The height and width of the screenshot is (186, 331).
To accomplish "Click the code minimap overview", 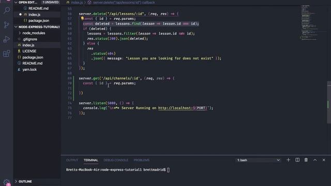I will [309, 22].
